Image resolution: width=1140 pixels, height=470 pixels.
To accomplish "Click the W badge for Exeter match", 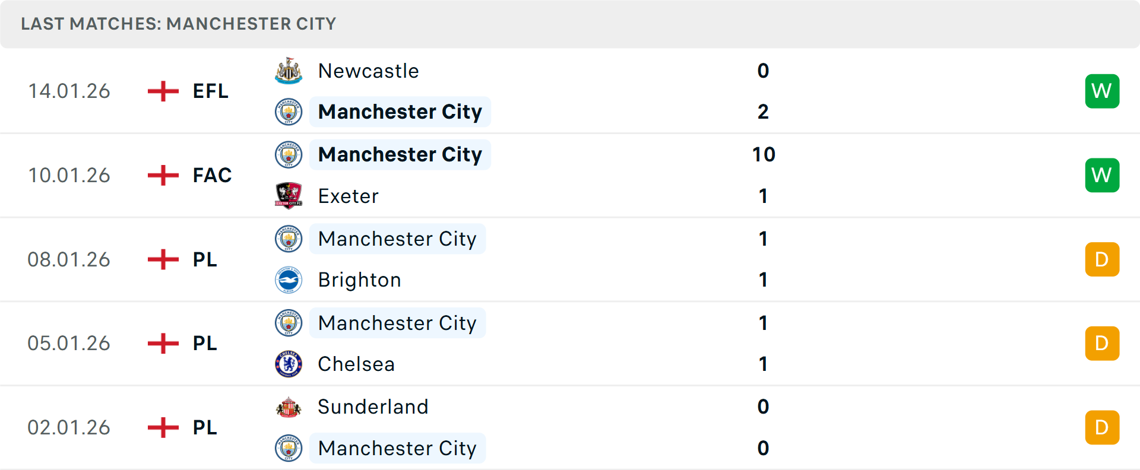I will (1102, 176).
